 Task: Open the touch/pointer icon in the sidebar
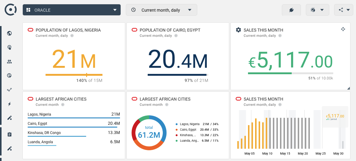pyautogui.click(x=9, y=47)
